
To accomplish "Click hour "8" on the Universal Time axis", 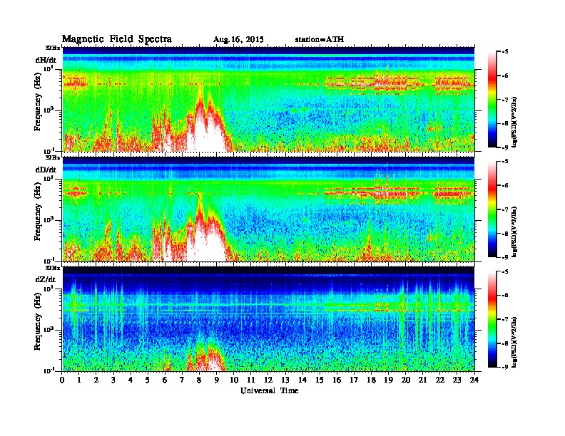I will click(199, 380).
